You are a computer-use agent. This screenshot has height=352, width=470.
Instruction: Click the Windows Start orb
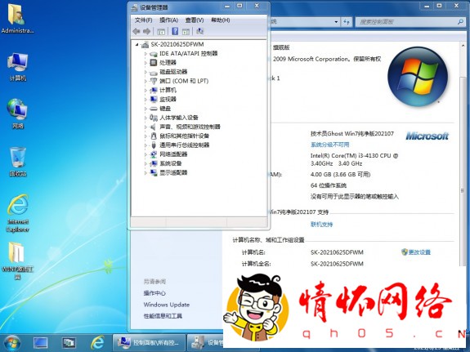click(12, 343)
